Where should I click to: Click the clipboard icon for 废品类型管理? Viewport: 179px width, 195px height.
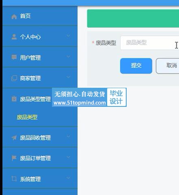click(x=14, y=99)
